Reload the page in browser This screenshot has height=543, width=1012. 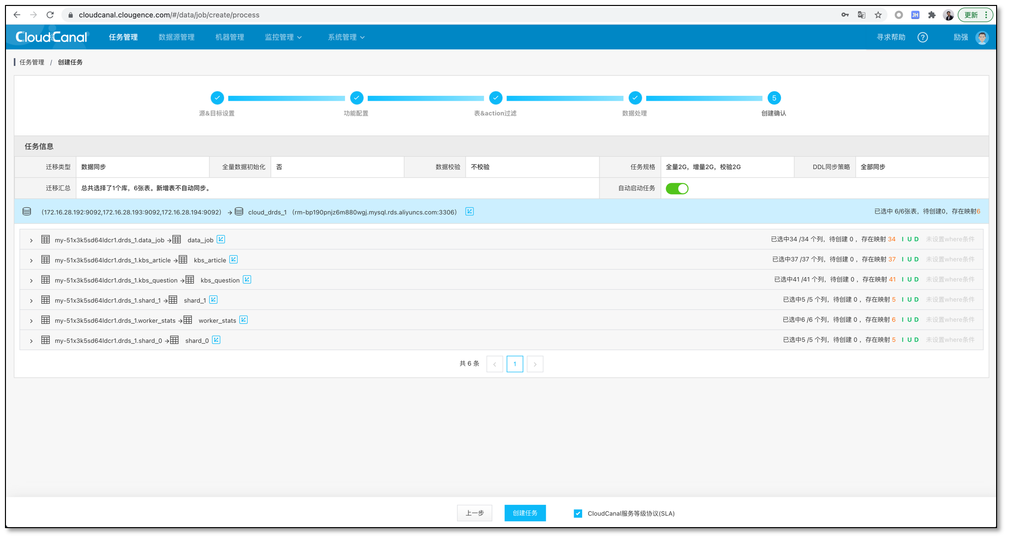coord(50,15)
